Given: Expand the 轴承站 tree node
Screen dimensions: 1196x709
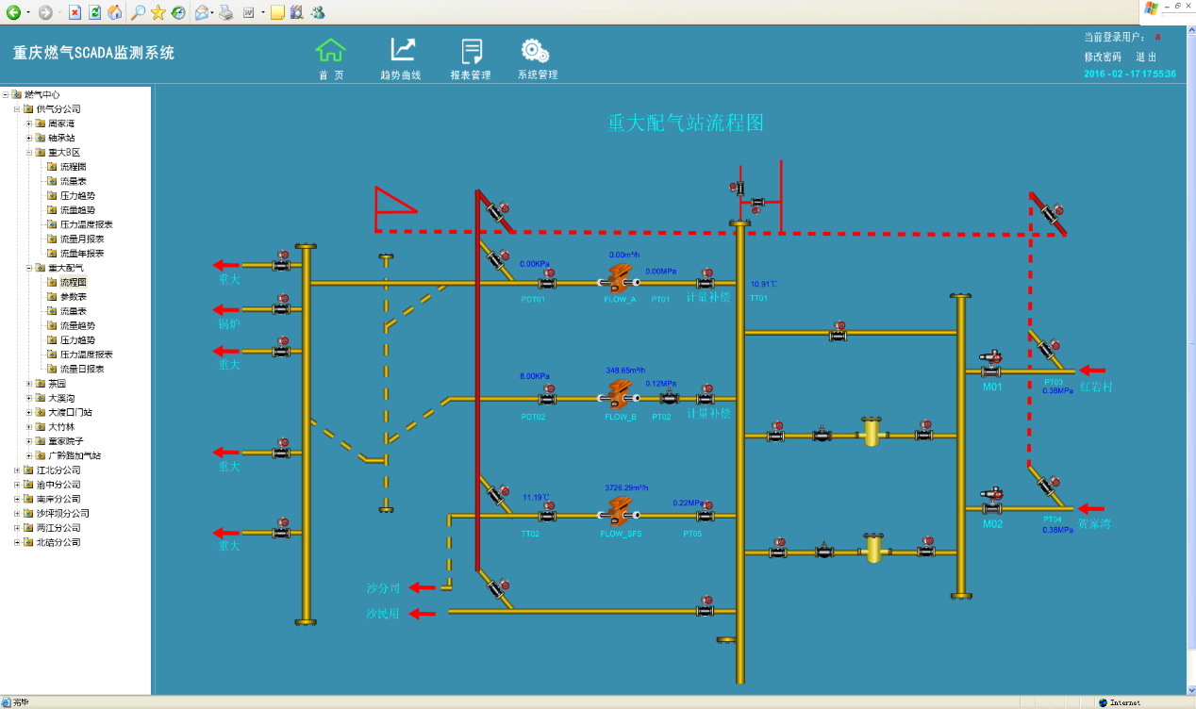Looking at the screenshot, I should click(29, 138).
